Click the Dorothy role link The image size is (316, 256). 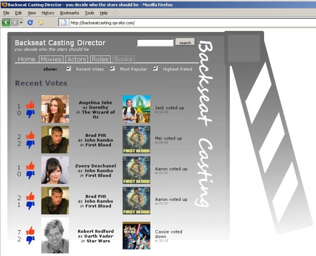tap(98, 107)
